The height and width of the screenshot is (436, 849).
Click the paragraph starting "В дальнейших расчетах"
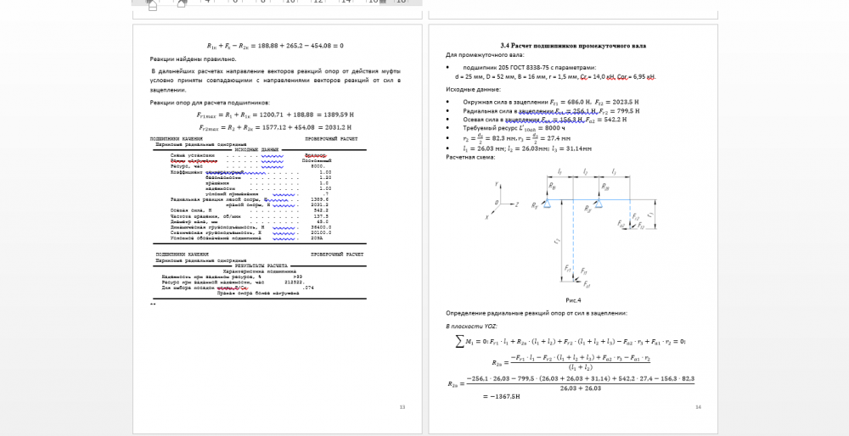pyautogui.click(x=275, y=81)
